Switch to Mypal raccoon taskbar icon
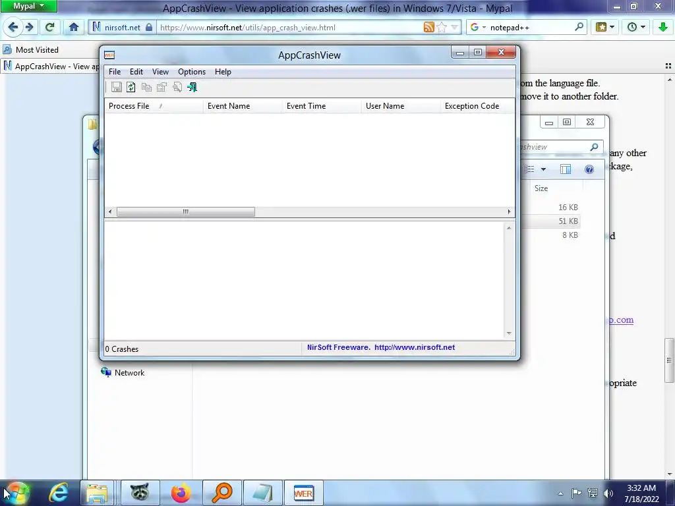Viewport: 675px width, 506px height. click(140, 493)
